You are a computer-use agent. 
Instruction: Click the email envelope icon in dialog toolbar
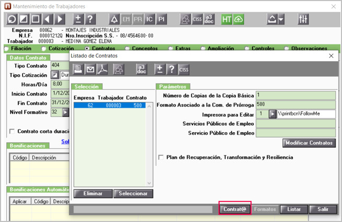pyautogui.click(x=91, y=69)
